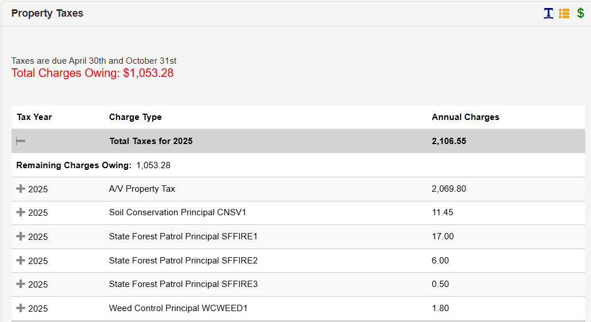Select the A/V Property Tax charge label
The image size is (591, 322).
coord(142,189)
